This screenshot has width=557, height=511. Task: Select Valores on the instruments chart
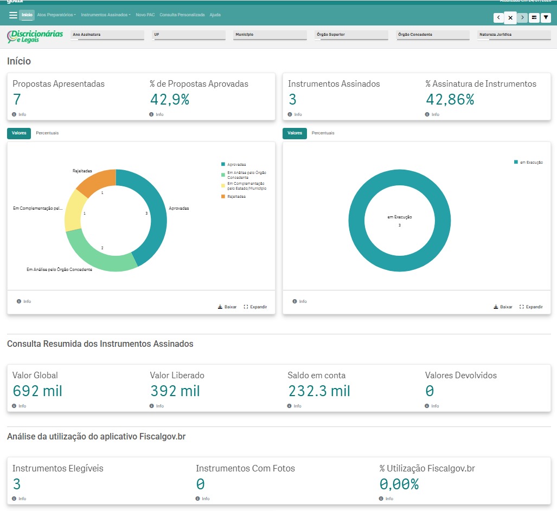coord(295,133)
